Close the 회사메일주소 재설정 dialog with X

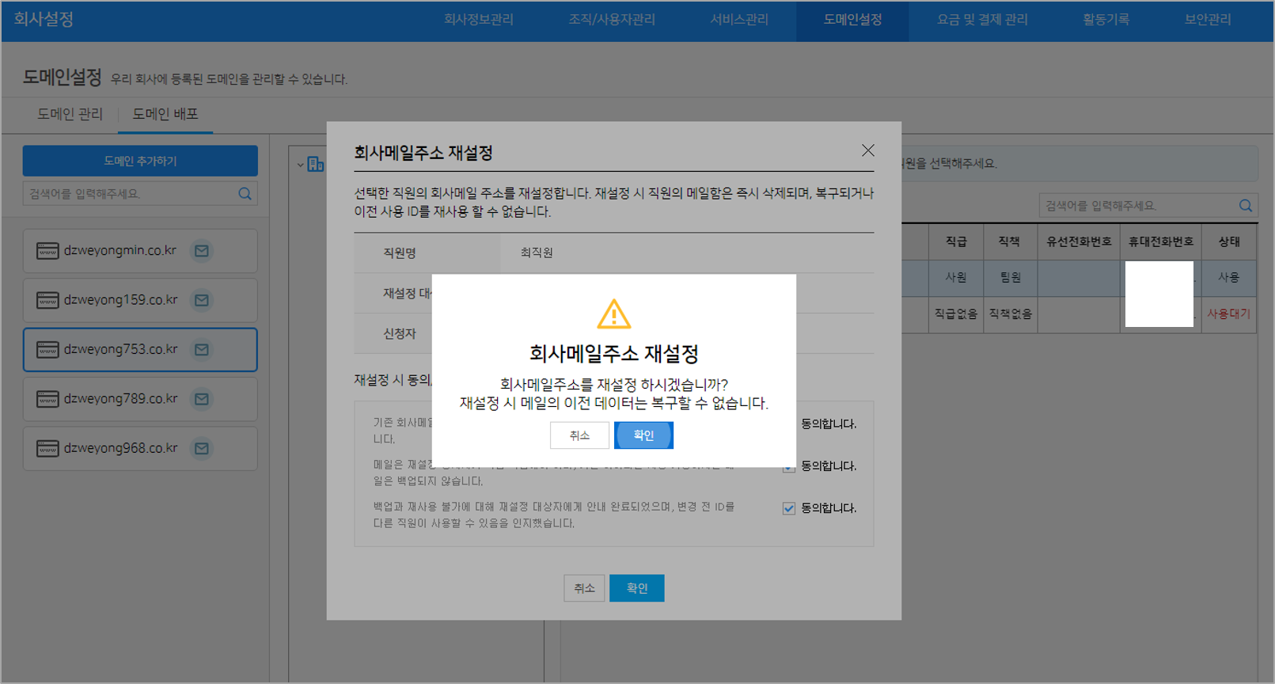[x=867, y=150]
